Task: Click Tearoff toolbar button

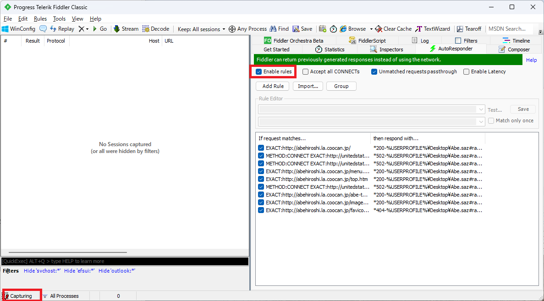Action: [469, 29]
